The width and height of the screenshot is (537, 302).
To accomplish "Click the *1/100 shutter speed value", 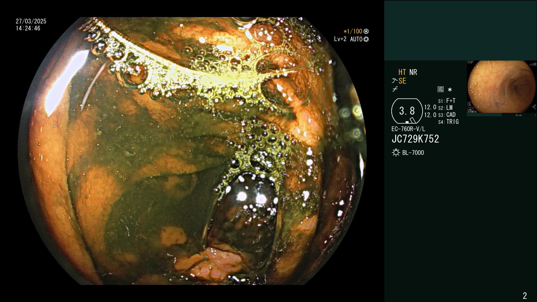I will coord(353,31).
